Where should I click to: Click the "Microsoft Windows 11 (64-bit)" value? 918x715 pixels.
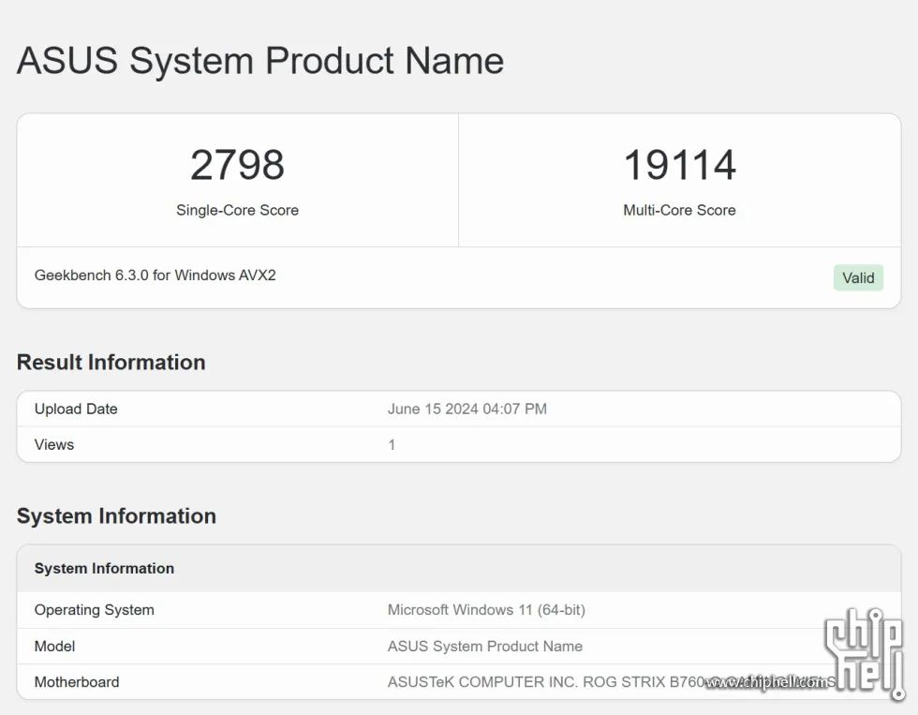coord(486,610)
